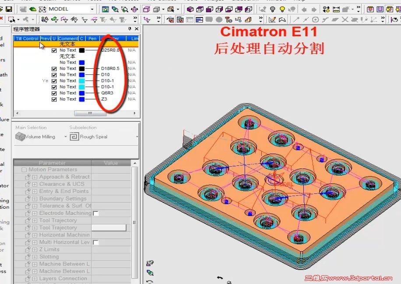Click the right forward arrow icon
401x284 pixels.
click(x=314, y=10)
